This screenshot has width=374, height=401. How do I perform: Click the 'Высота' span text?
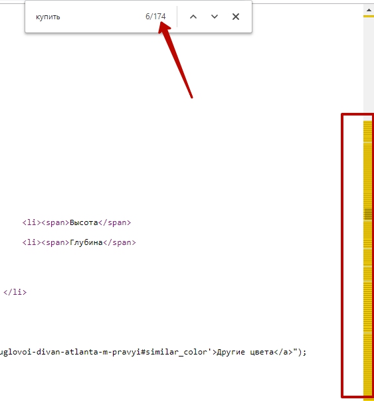[84, 222]
